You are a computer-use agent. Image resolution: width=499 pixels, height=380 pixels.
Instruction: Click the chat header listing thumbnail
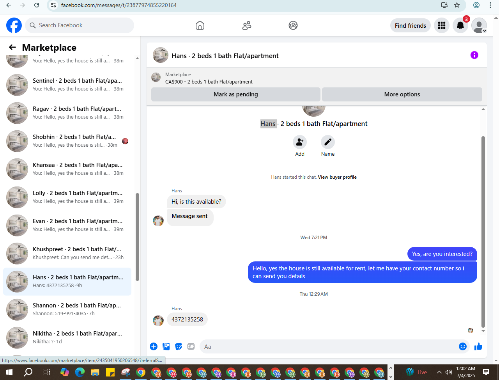click(161, 55)
